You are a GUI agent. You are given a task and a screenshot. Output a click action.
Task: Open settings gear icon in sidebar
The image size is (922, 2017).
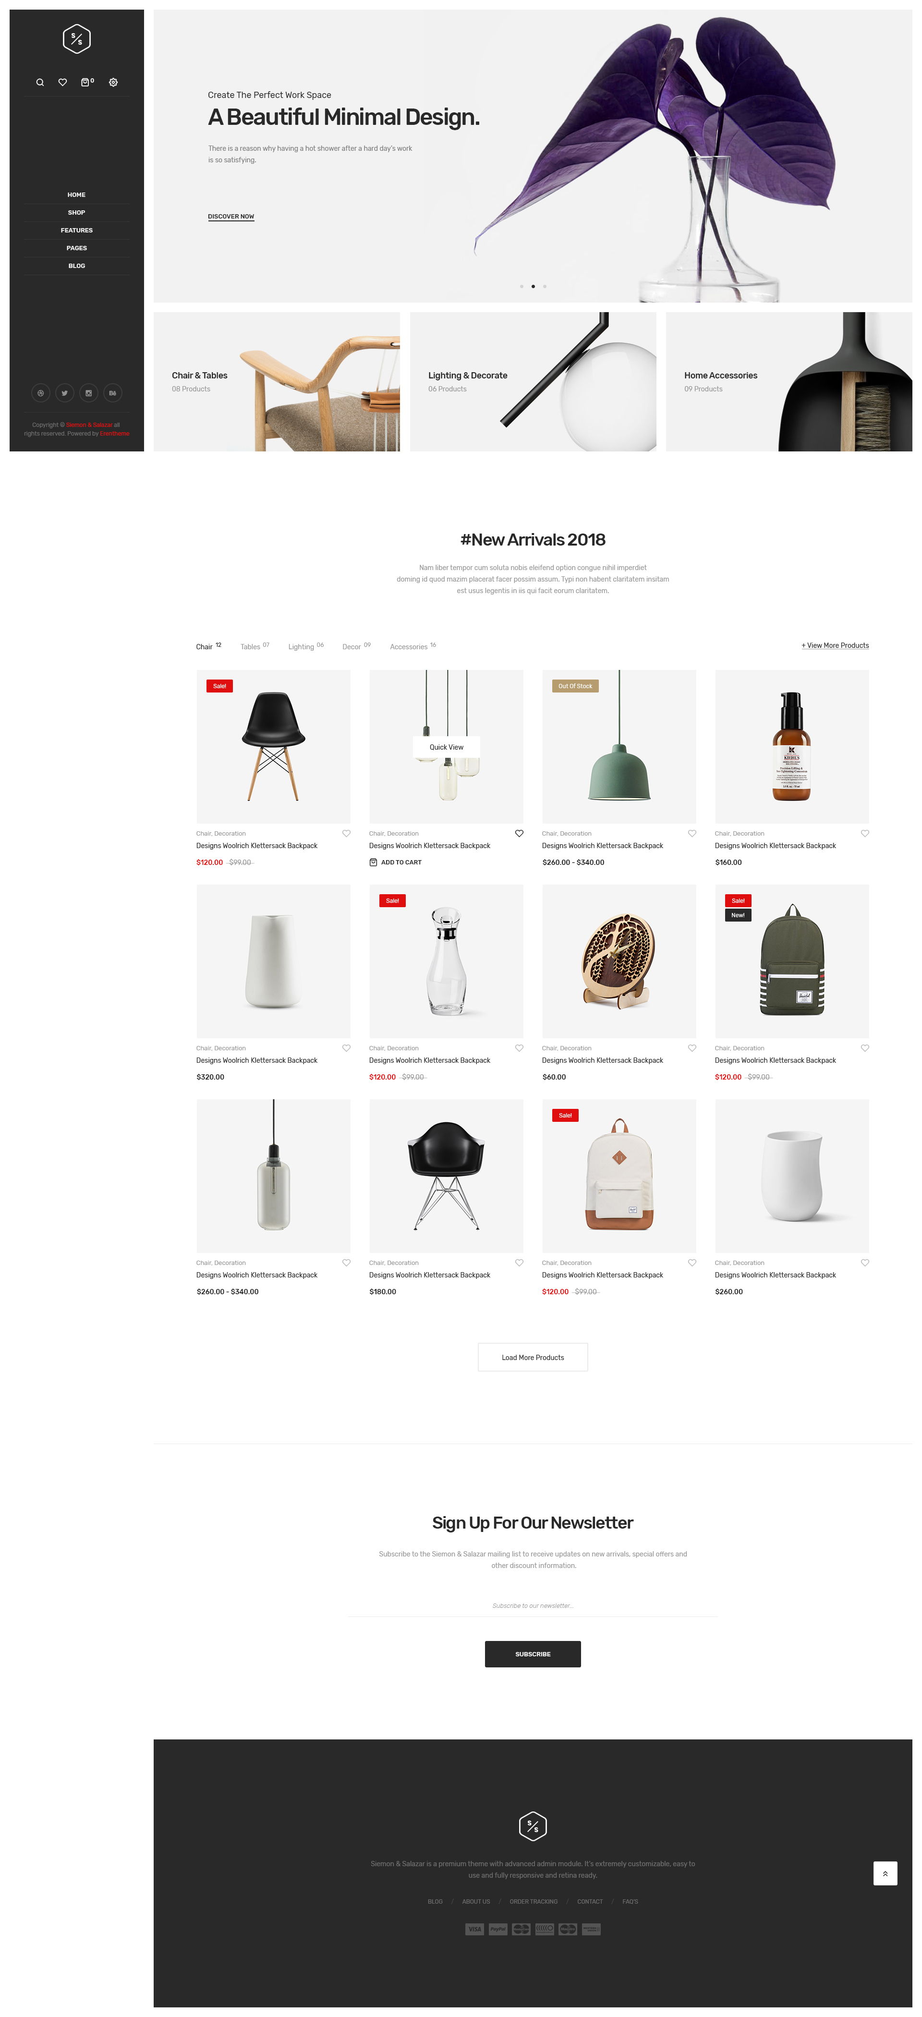(113, 82)
